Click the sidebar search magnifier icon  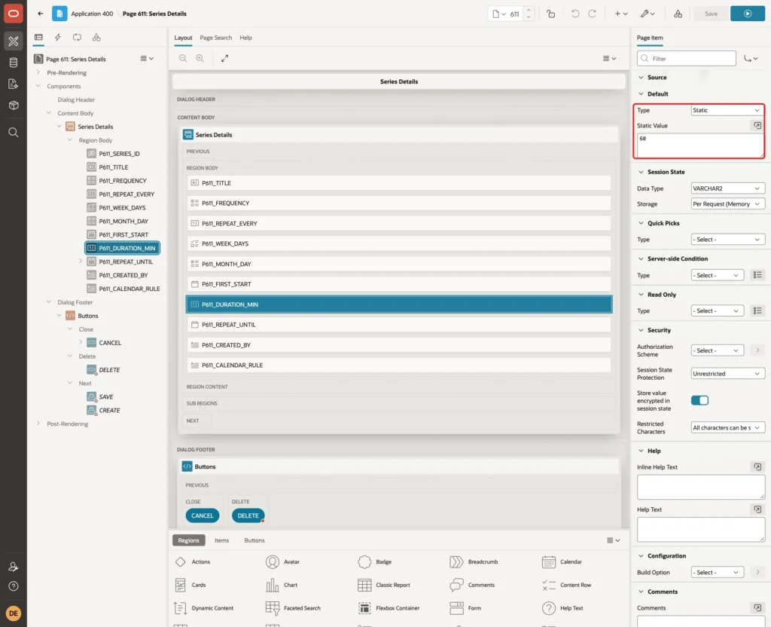[14, 133]
